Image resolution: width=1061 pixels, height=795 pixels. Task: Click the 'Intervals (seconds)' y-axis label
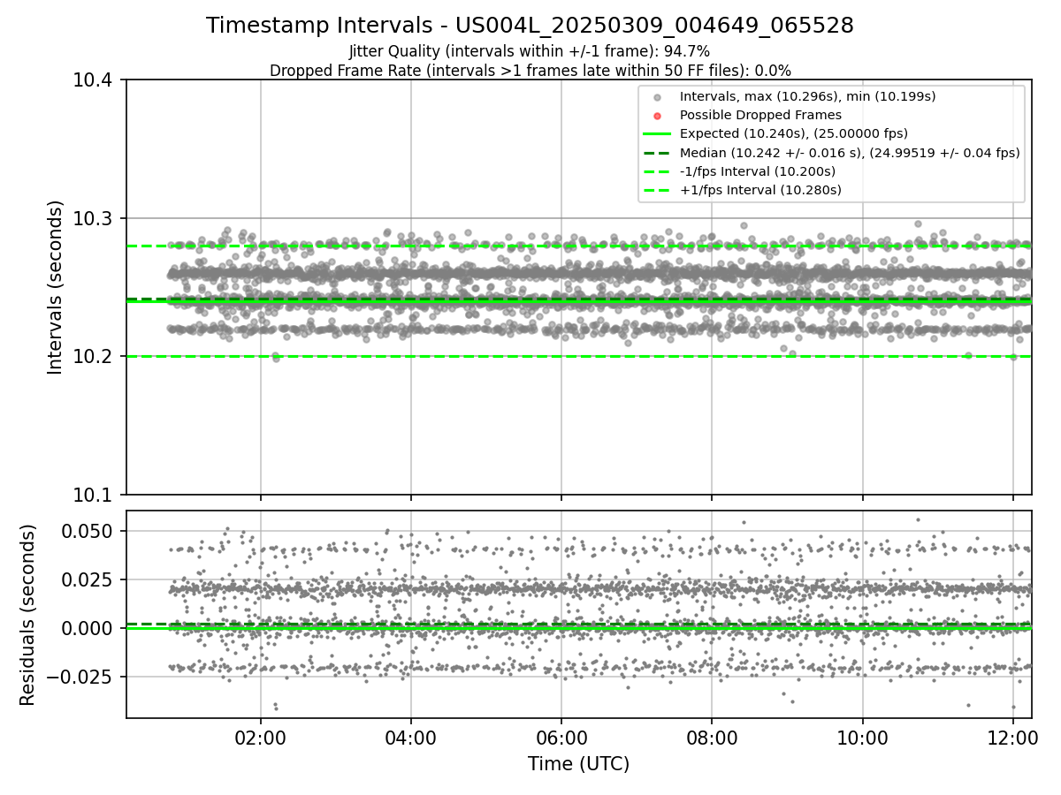tap(56, 287)
